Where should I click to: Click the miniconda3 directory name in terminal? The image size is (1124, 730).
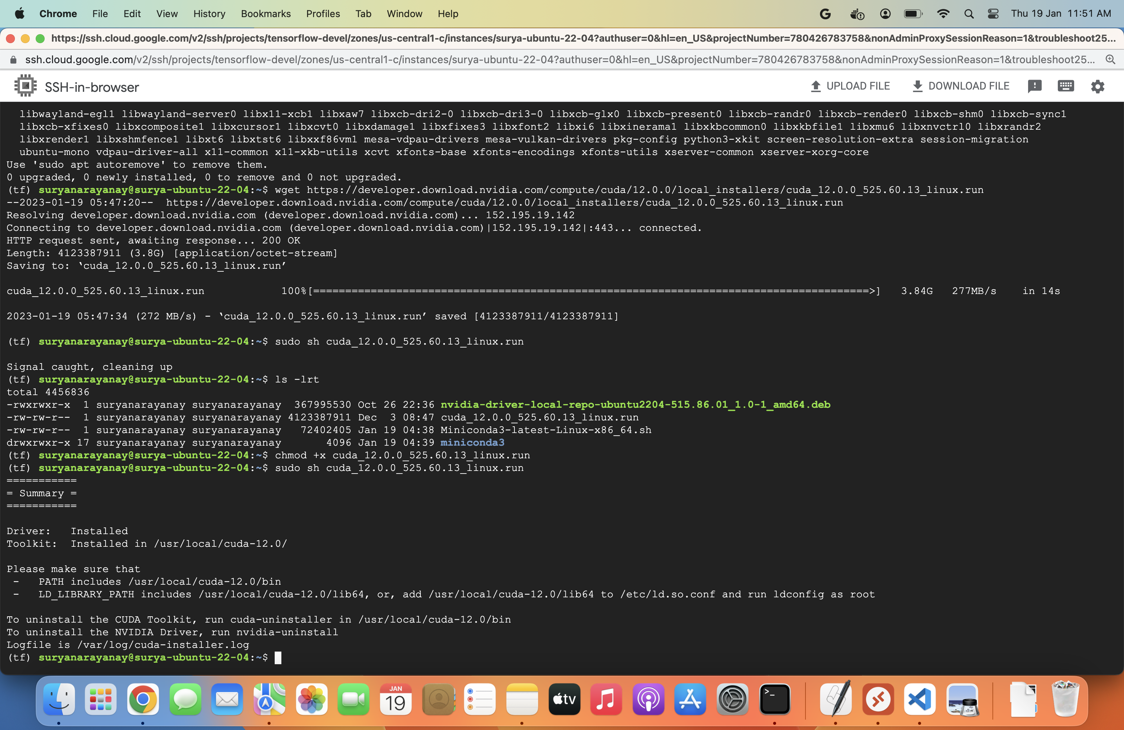tap(473, 442)
